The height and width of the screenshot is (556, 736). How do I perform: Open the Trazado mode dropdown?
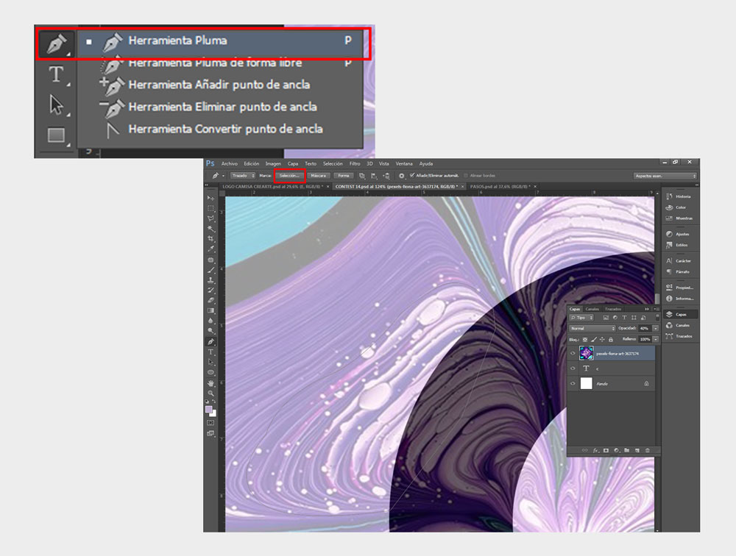click(243, 176)
